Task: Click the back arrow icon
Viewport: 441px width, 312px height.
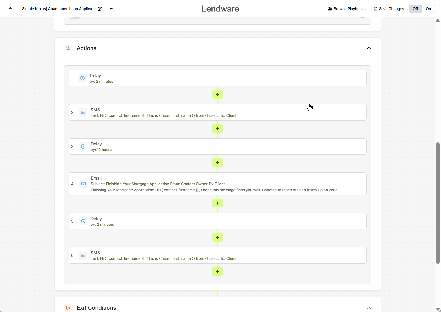Action: (x=11, y=9)
